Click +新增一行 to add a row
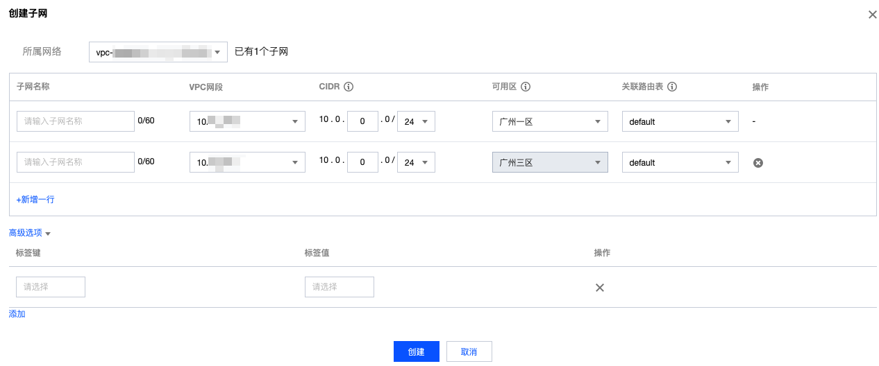The height and width of the screenshot is (366, 879). [35, 200]
